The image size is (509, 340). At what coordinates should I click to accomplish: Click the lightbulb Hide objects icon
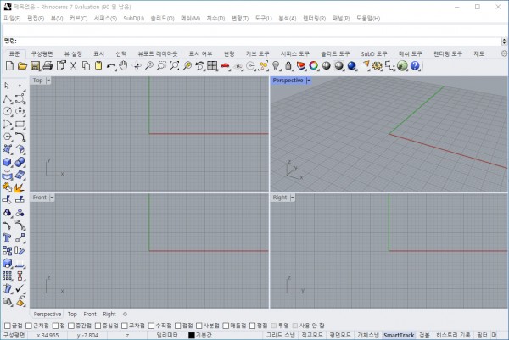click(276, 66)
